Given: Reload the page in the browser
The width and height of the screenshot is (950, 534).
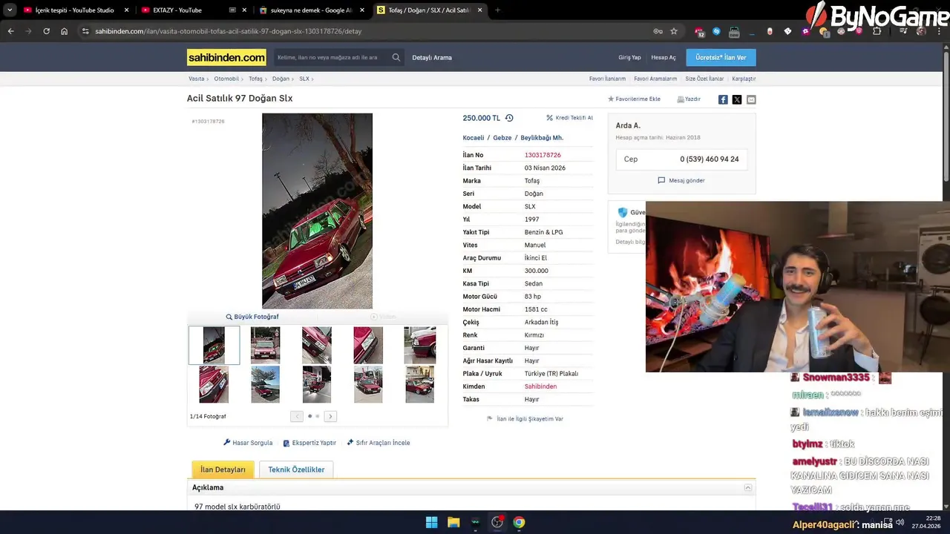Looking at the screenshot, I should coord(46,31).
